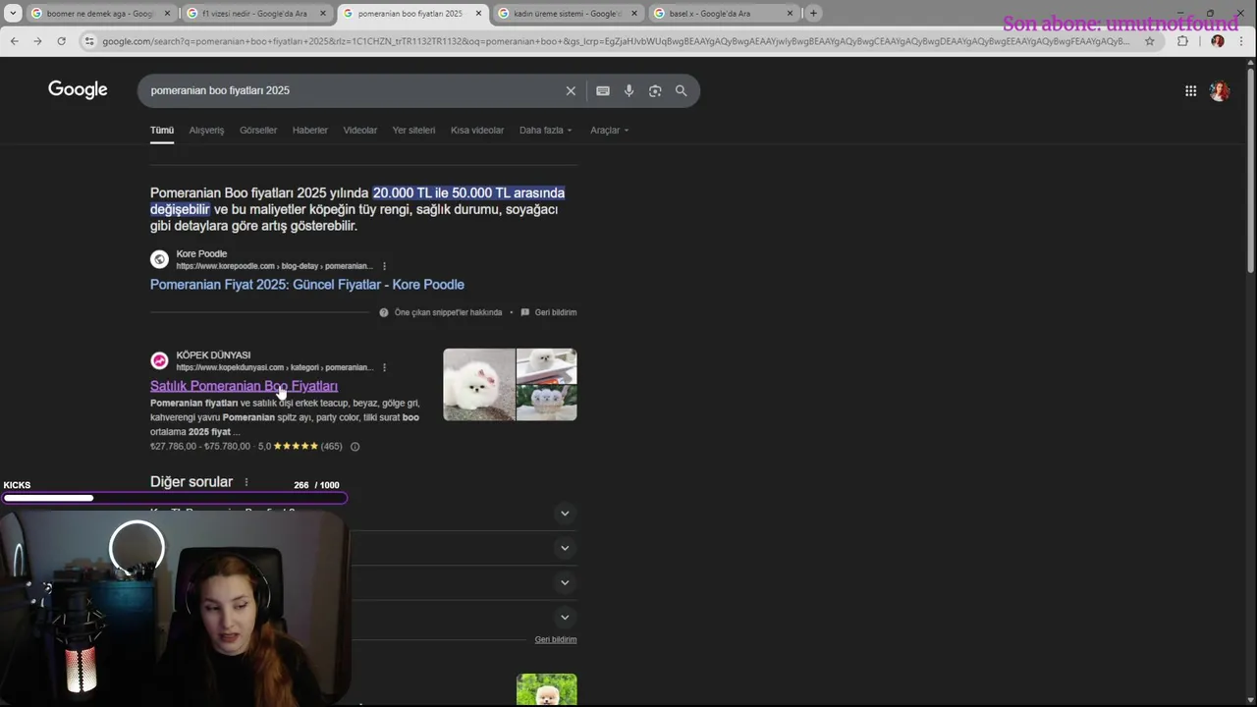The width and height of the screenshot is (1257, 707).
Task: Start voice search with microphone icon
Action: (629, 90)
